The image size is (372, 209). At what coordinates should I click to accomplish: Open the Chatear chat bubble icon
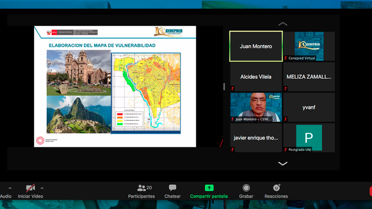172,188
